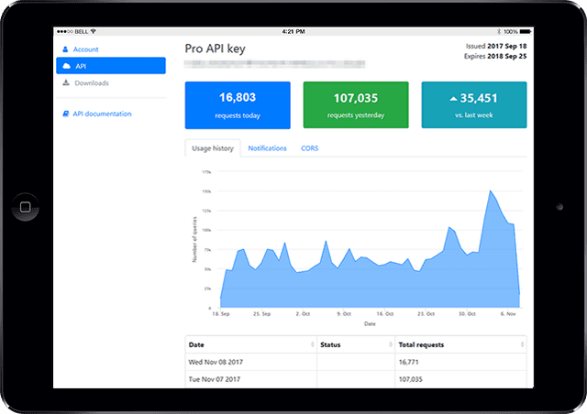Go to the Account page link
The width and height of the screenshot is (587, 414).
click(85, 49)
